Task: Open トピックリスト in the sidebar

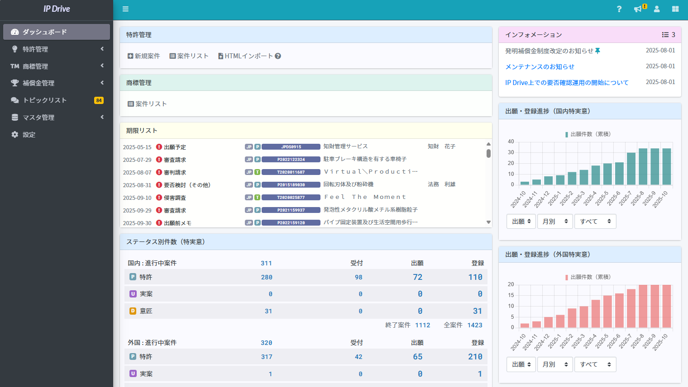Action: click(x=45, y=100)
